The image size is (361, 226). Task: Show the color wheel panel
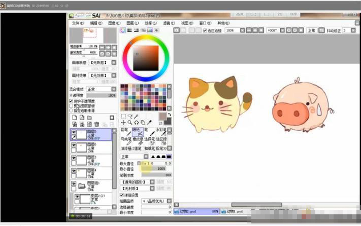point(123,30)
